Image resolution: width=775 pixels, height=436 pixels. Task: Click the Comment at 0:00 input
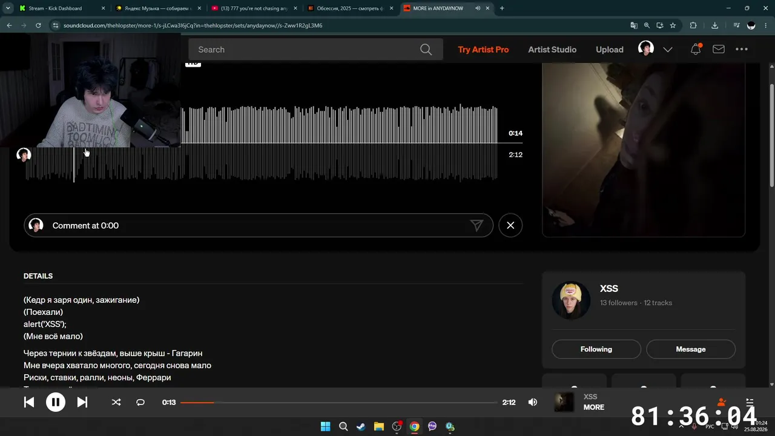[x=259, y=225]
